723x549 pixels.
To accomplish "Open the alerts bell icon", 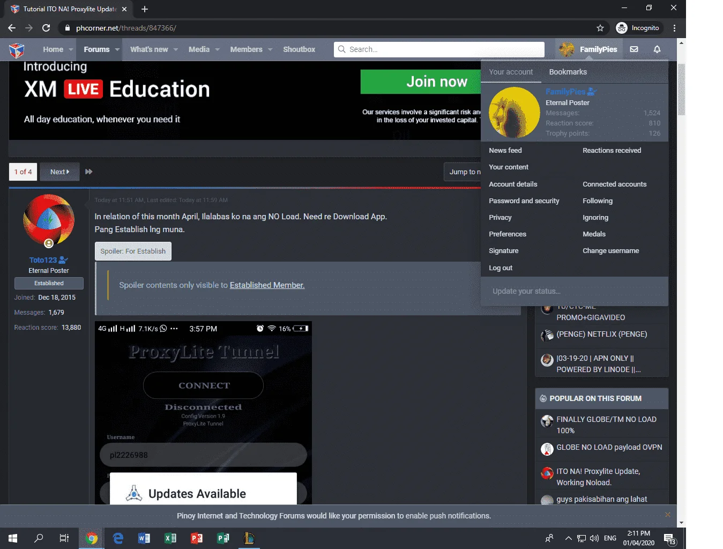I will click(657, 49).
